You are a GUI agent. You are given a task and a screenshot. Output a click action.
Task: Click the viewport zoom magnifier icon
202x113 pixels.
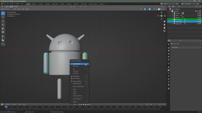164,22
